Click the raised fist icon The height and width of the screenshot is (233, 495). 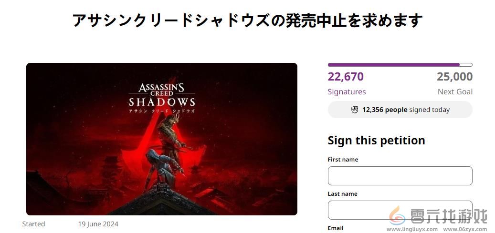coord(355,110)
